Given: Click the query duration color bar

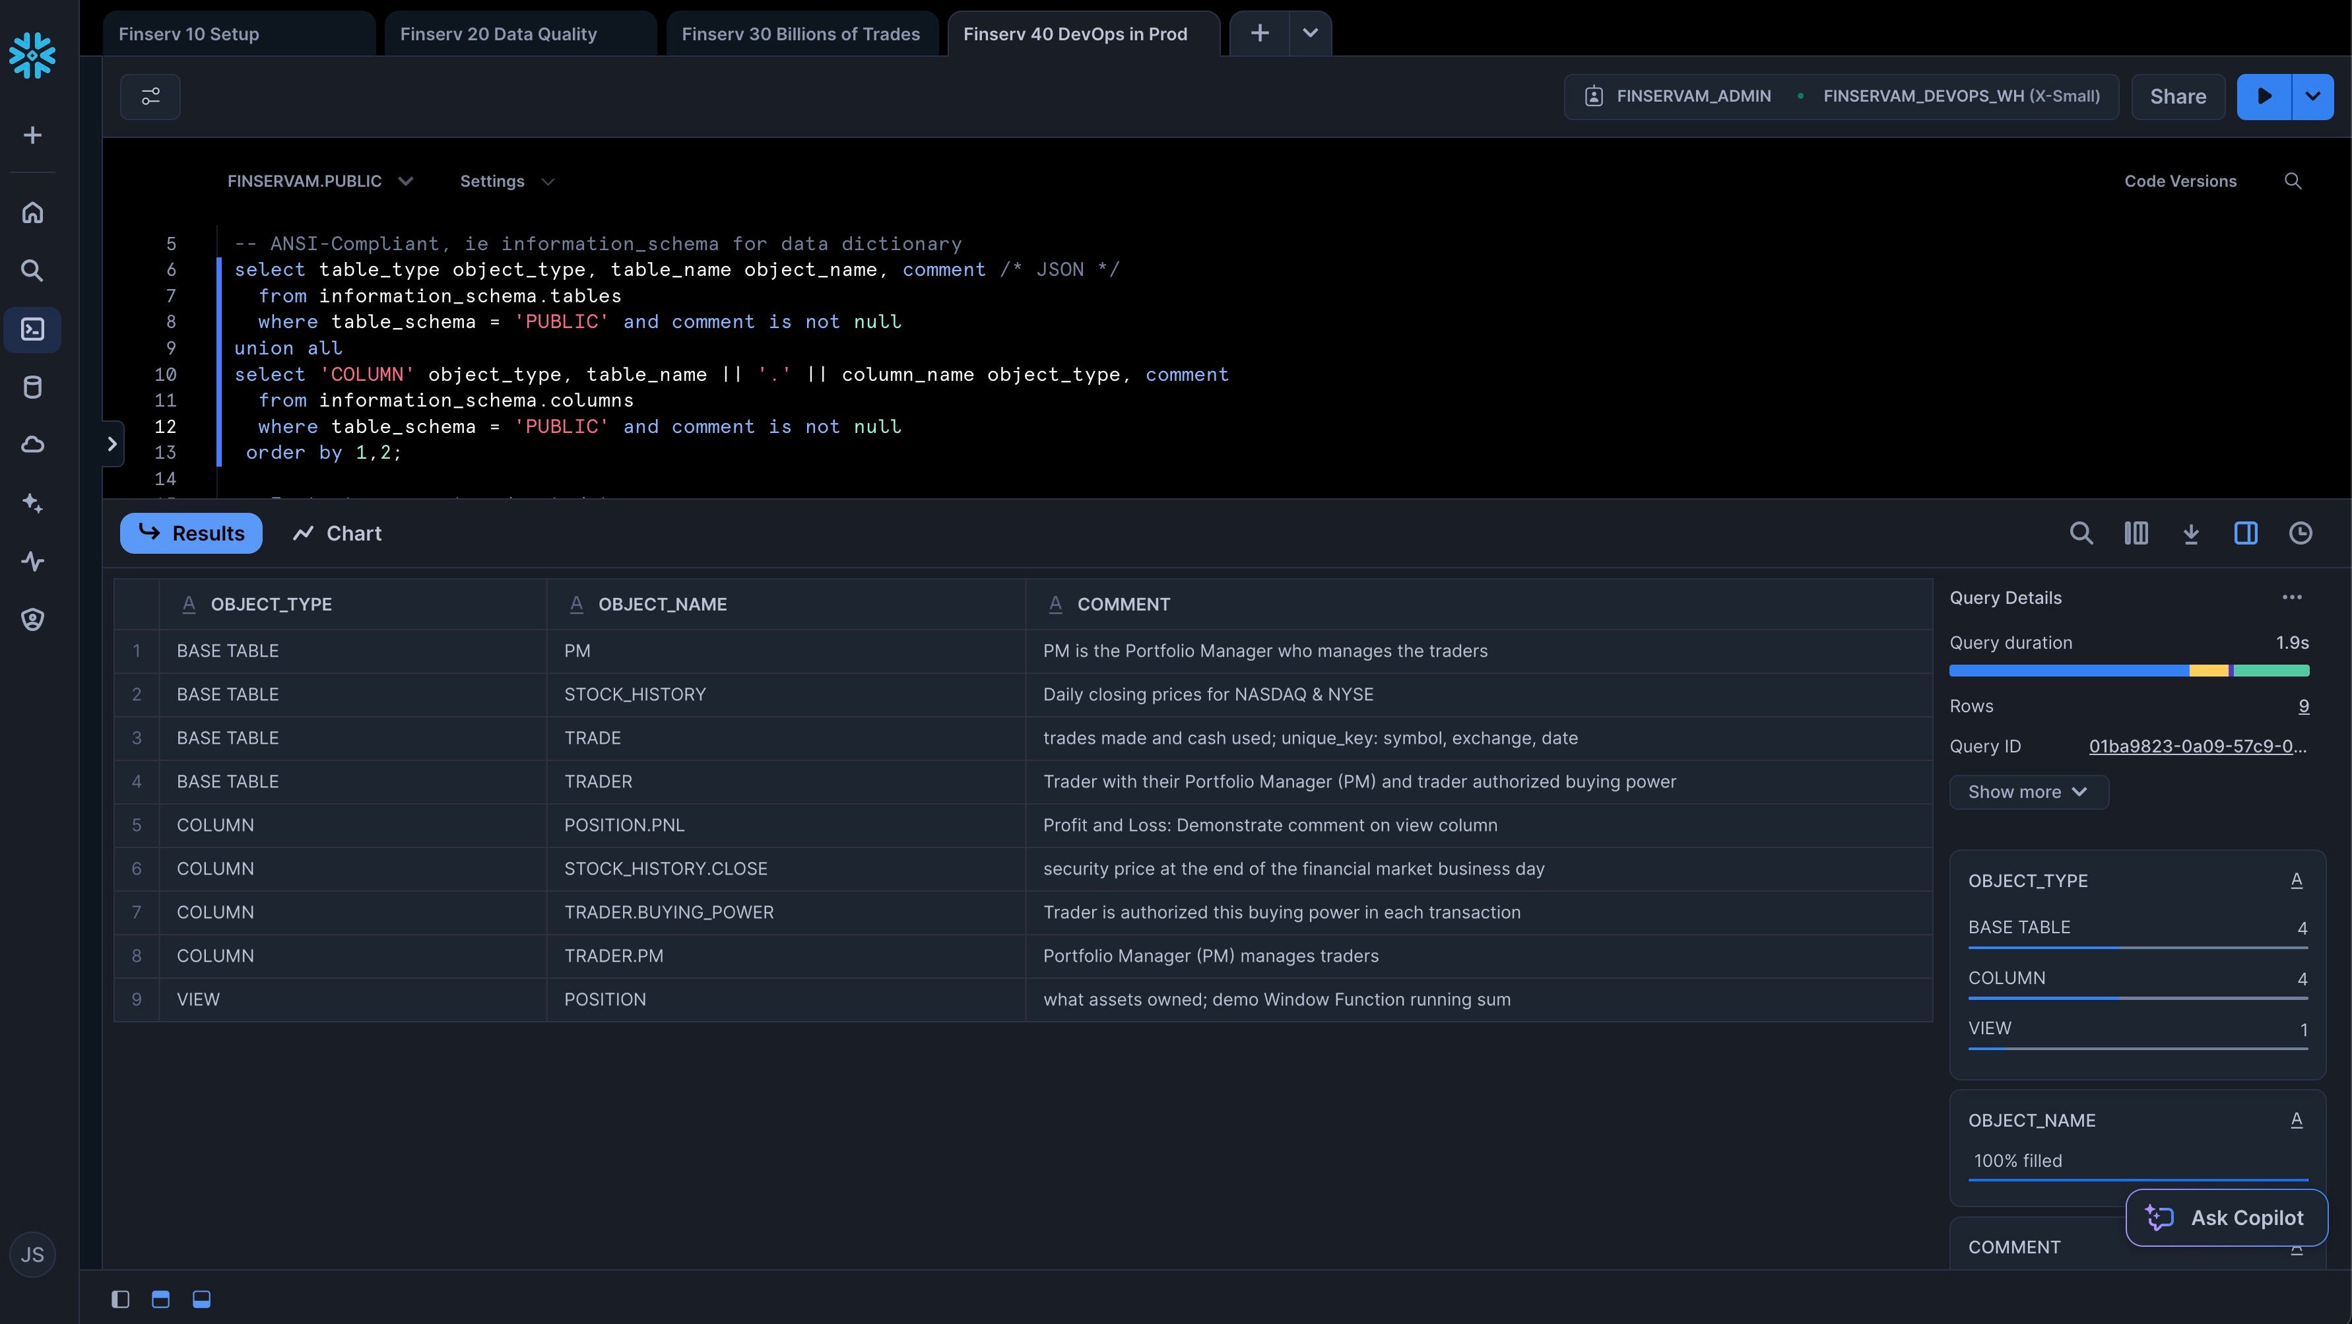Looking at the screenshot, I should (2128, 671).
